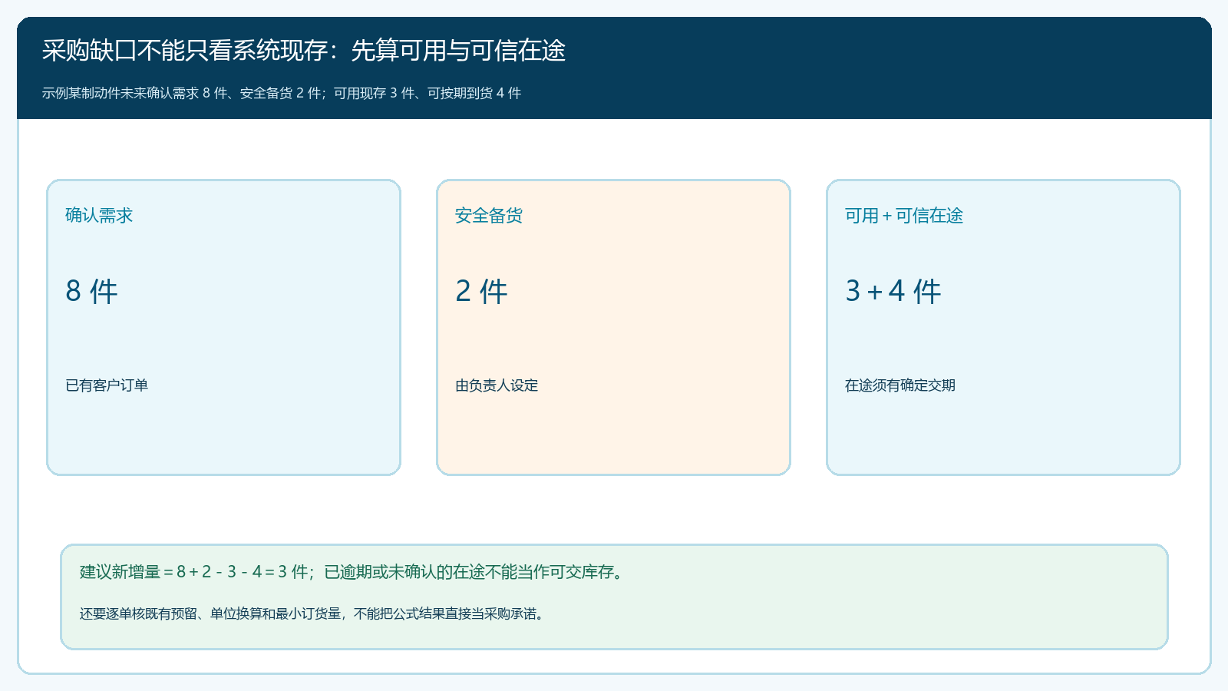Select the note starting with 还要逐单核既有预留
Screen dimensions: 1228x691
click(x=314, y=613)
